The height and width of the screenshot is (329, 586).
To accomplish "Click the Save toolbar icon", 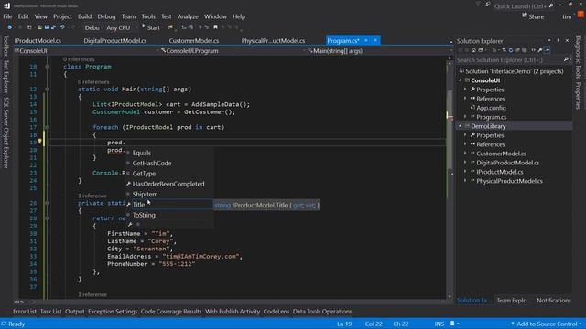I will (x=47, y=27).
